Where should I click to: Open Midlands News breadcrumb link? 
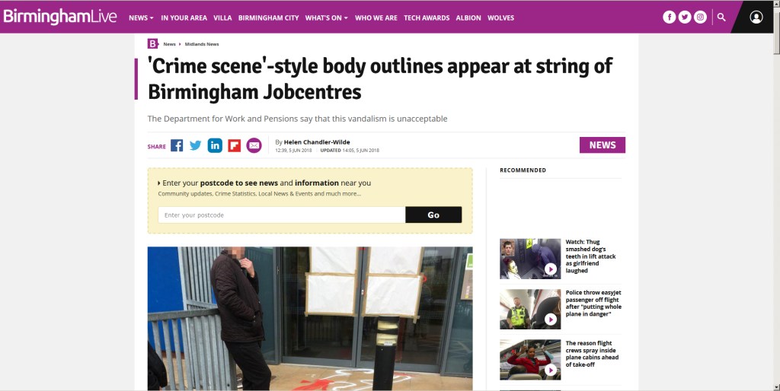(x=202, y=44)
